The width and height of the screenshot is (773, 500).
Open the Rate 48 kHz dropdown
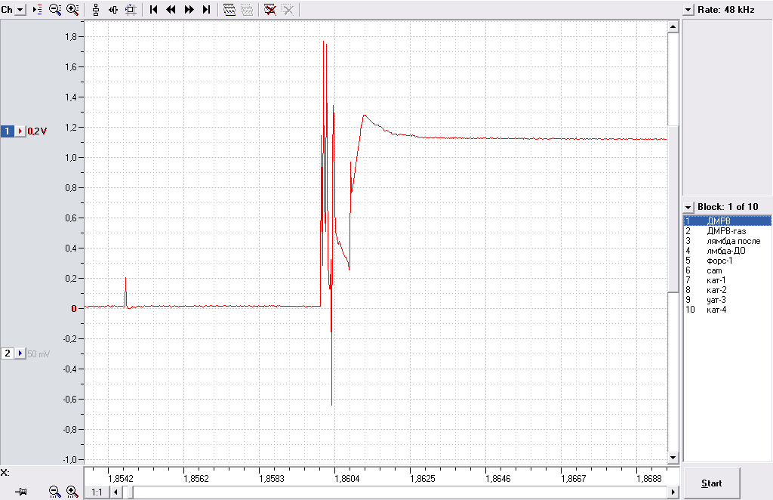(x=688, y=10)
